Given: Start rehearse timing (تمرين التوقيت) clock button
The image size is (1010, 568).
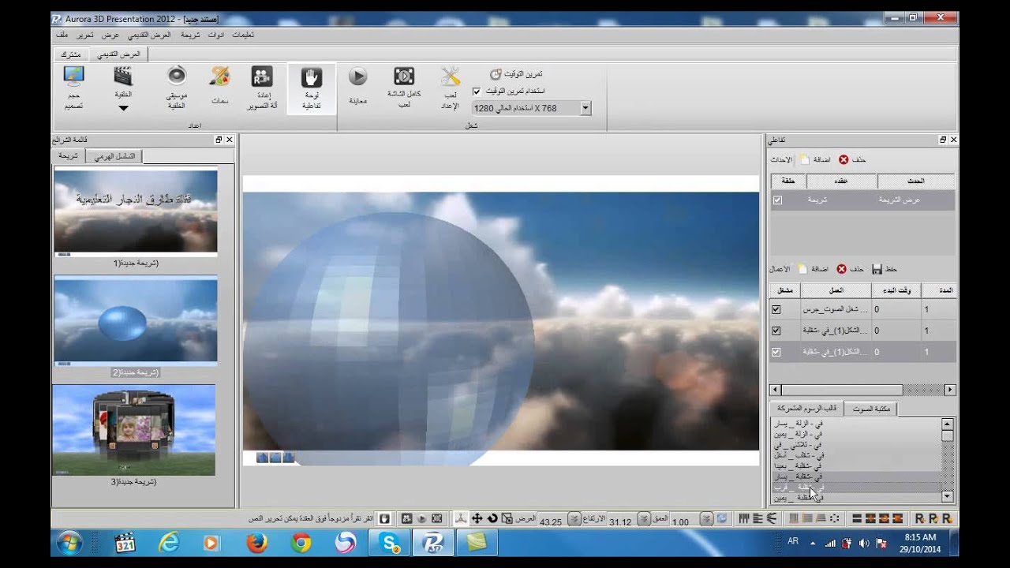Looking at the screenshot, I should (516, 74).
